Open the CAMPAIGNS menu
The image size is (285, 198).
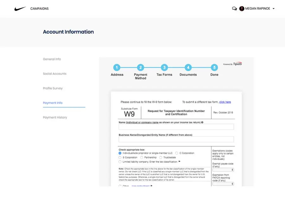pyautogui.click(x=39, y=9)
